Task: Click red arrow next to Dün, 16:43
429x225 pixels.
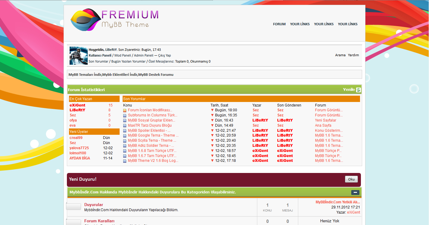Action: [212, 120]
